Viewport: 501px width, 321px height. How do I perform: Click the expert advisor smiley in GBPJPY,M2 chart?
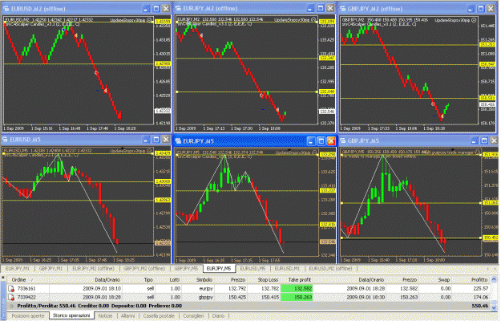coord(474,20)
